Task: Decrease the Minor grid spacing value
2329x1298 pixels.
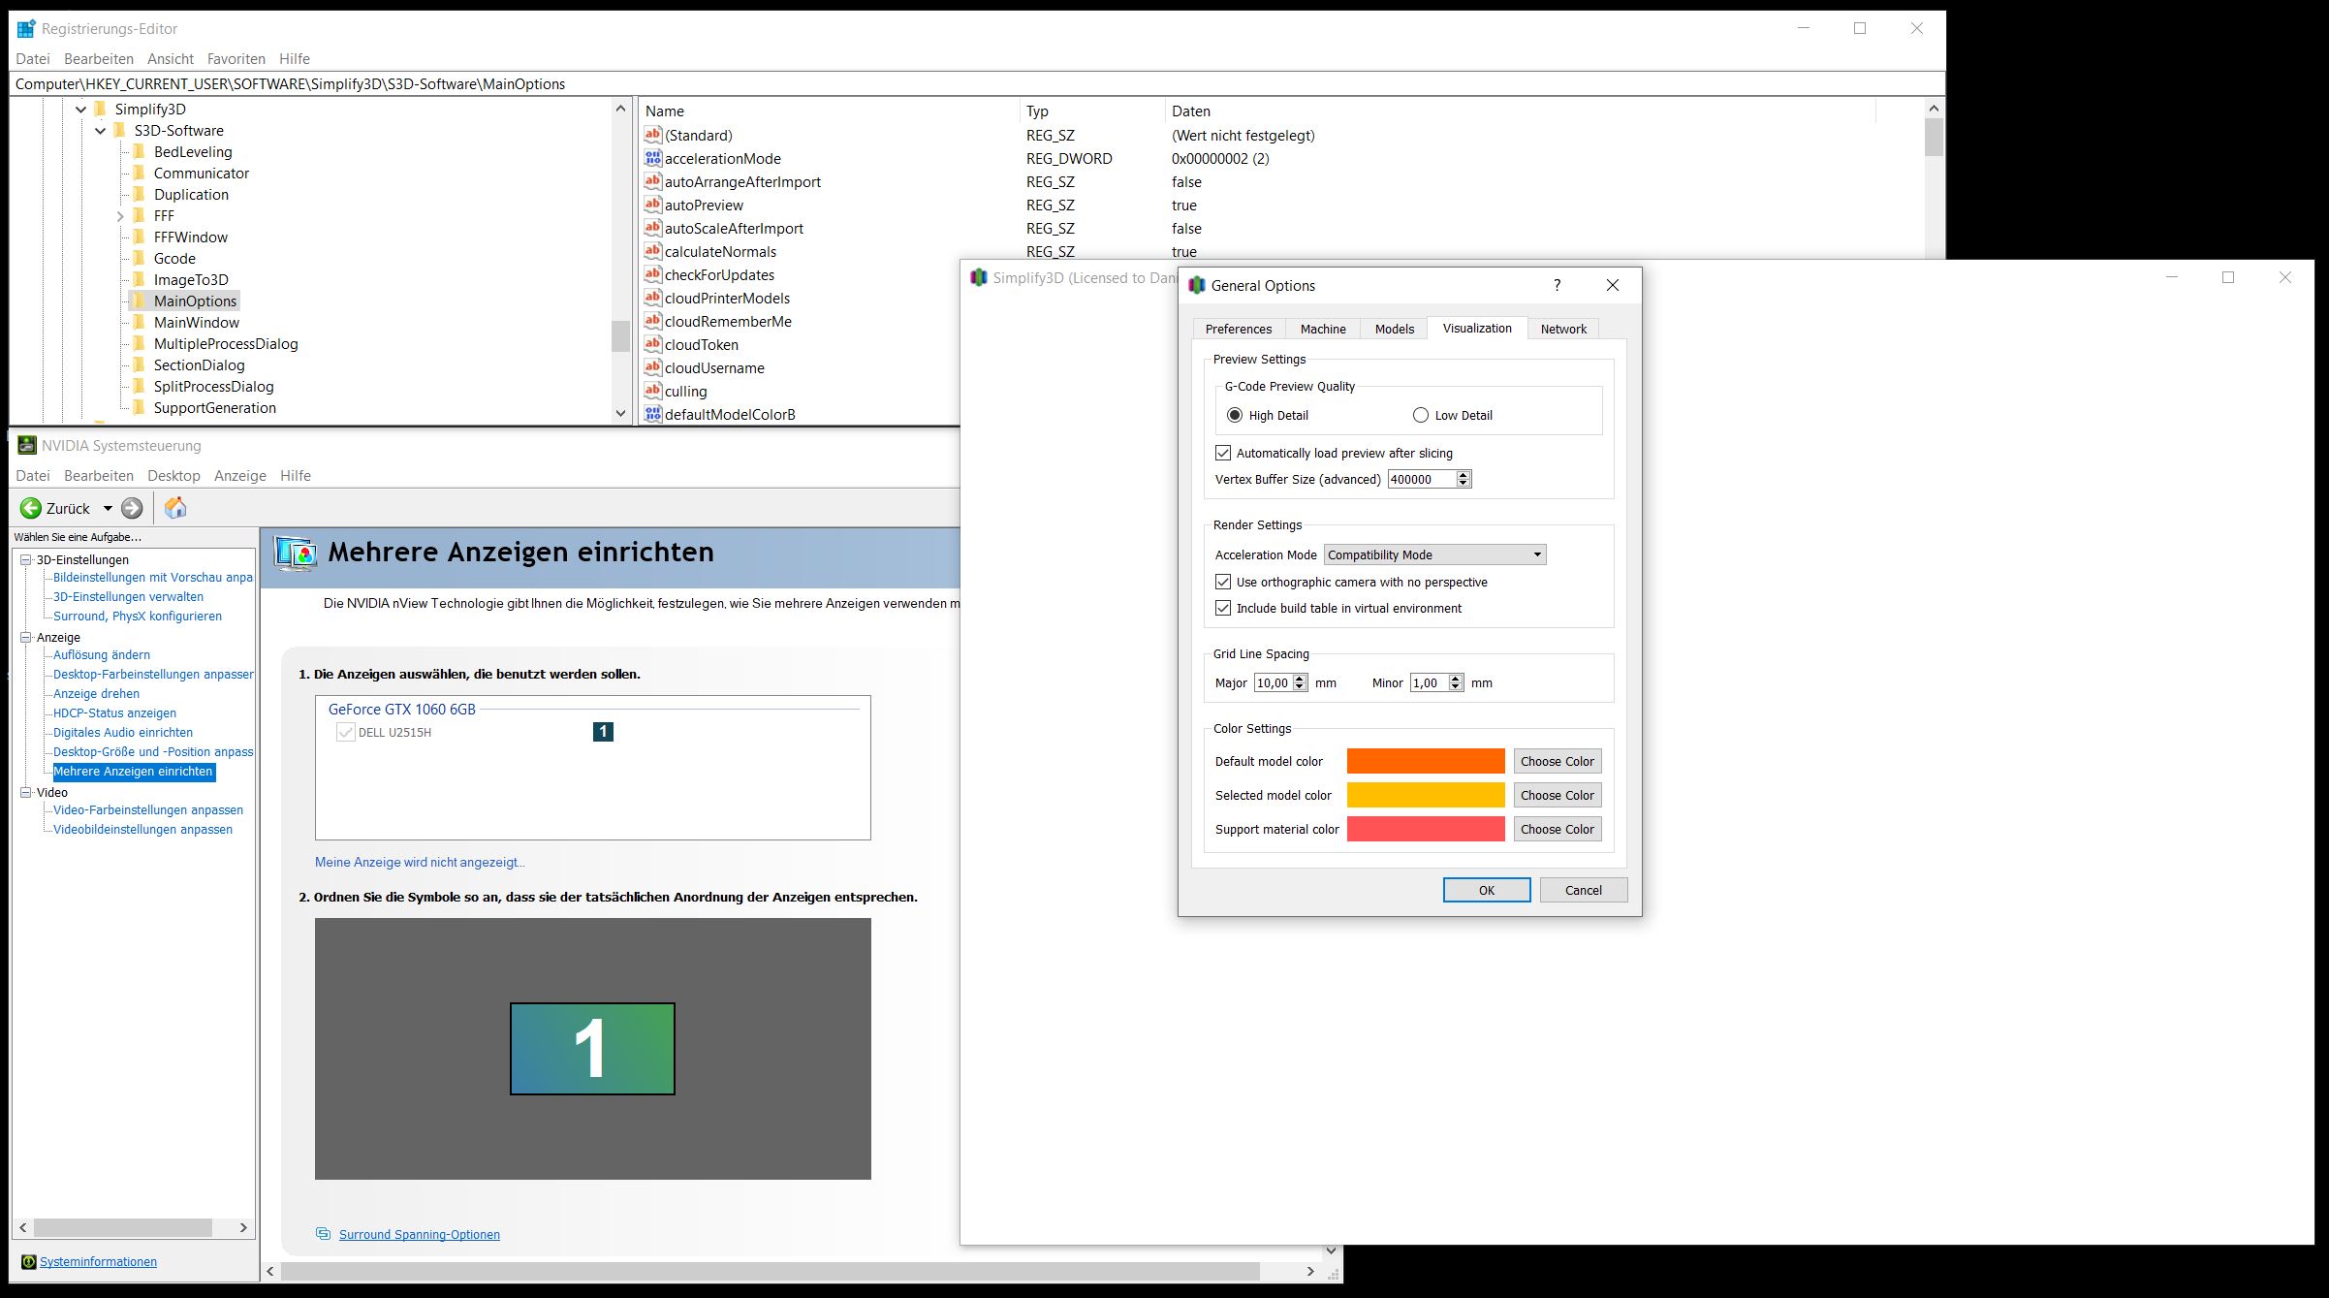Action: click(x=1455, y=687)
